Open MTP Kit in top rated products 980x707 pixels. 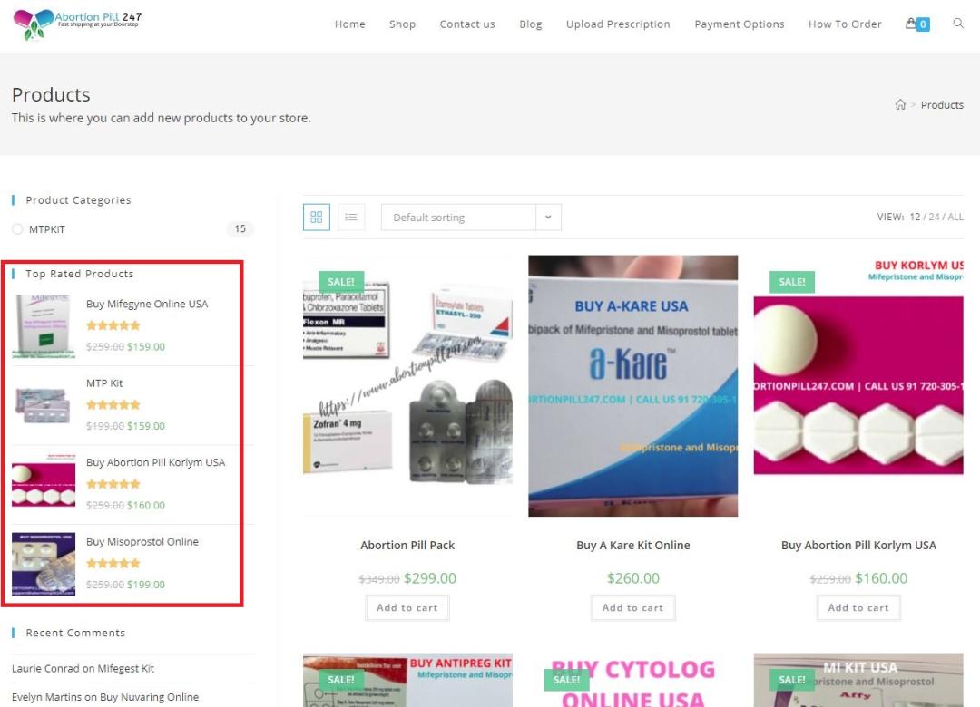(x=104, y=383)
